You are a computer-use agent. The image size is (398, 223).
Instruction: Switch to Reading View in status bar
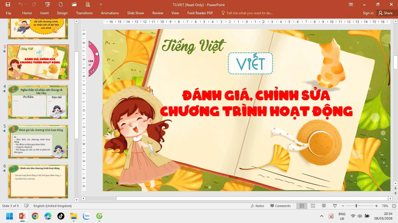324,206
